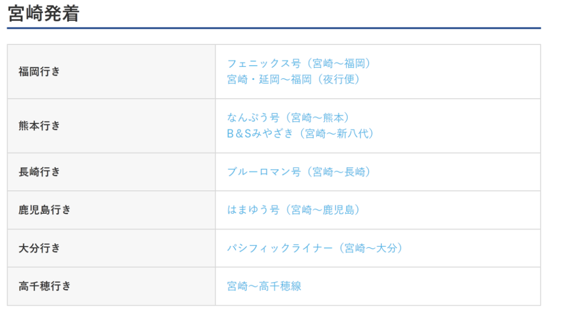Click empty area right of 熊本 route links

point(455,126)
